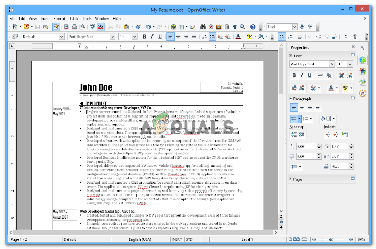376x249 pixels.
Task: Open OpenOffice Help question mark icon
Action: [253, 27]
